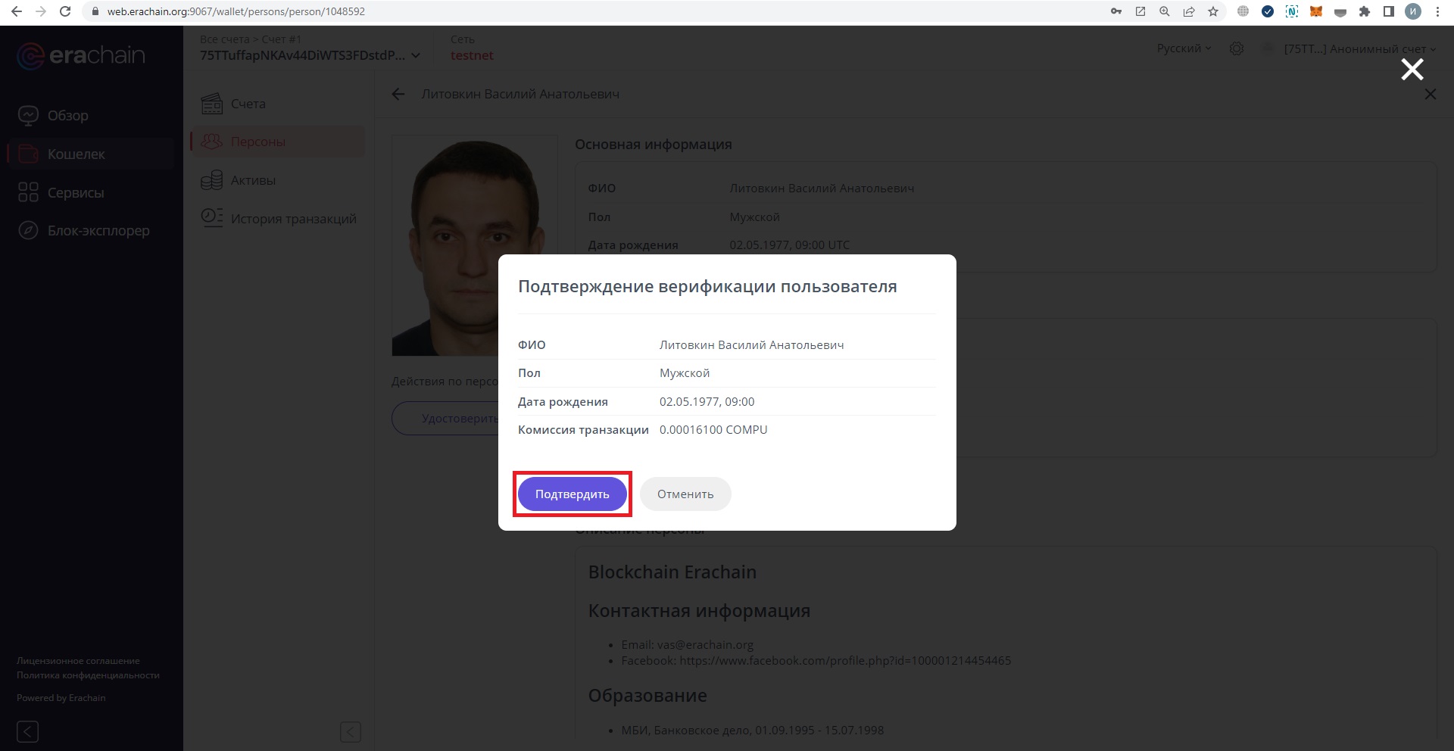Open the Активы assets icon
Screen dimensions: 1454x751
click(x=212, y=180)
